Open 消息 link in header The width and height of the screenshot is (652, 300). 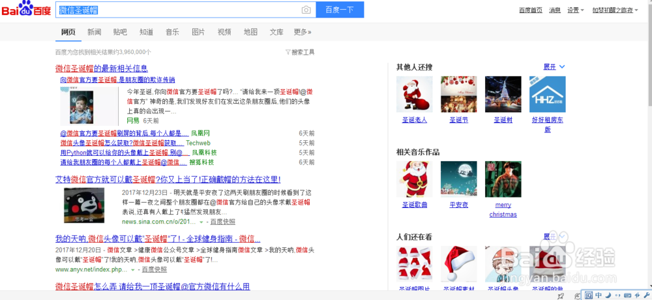pyautogui.click(x=555, y=10)
